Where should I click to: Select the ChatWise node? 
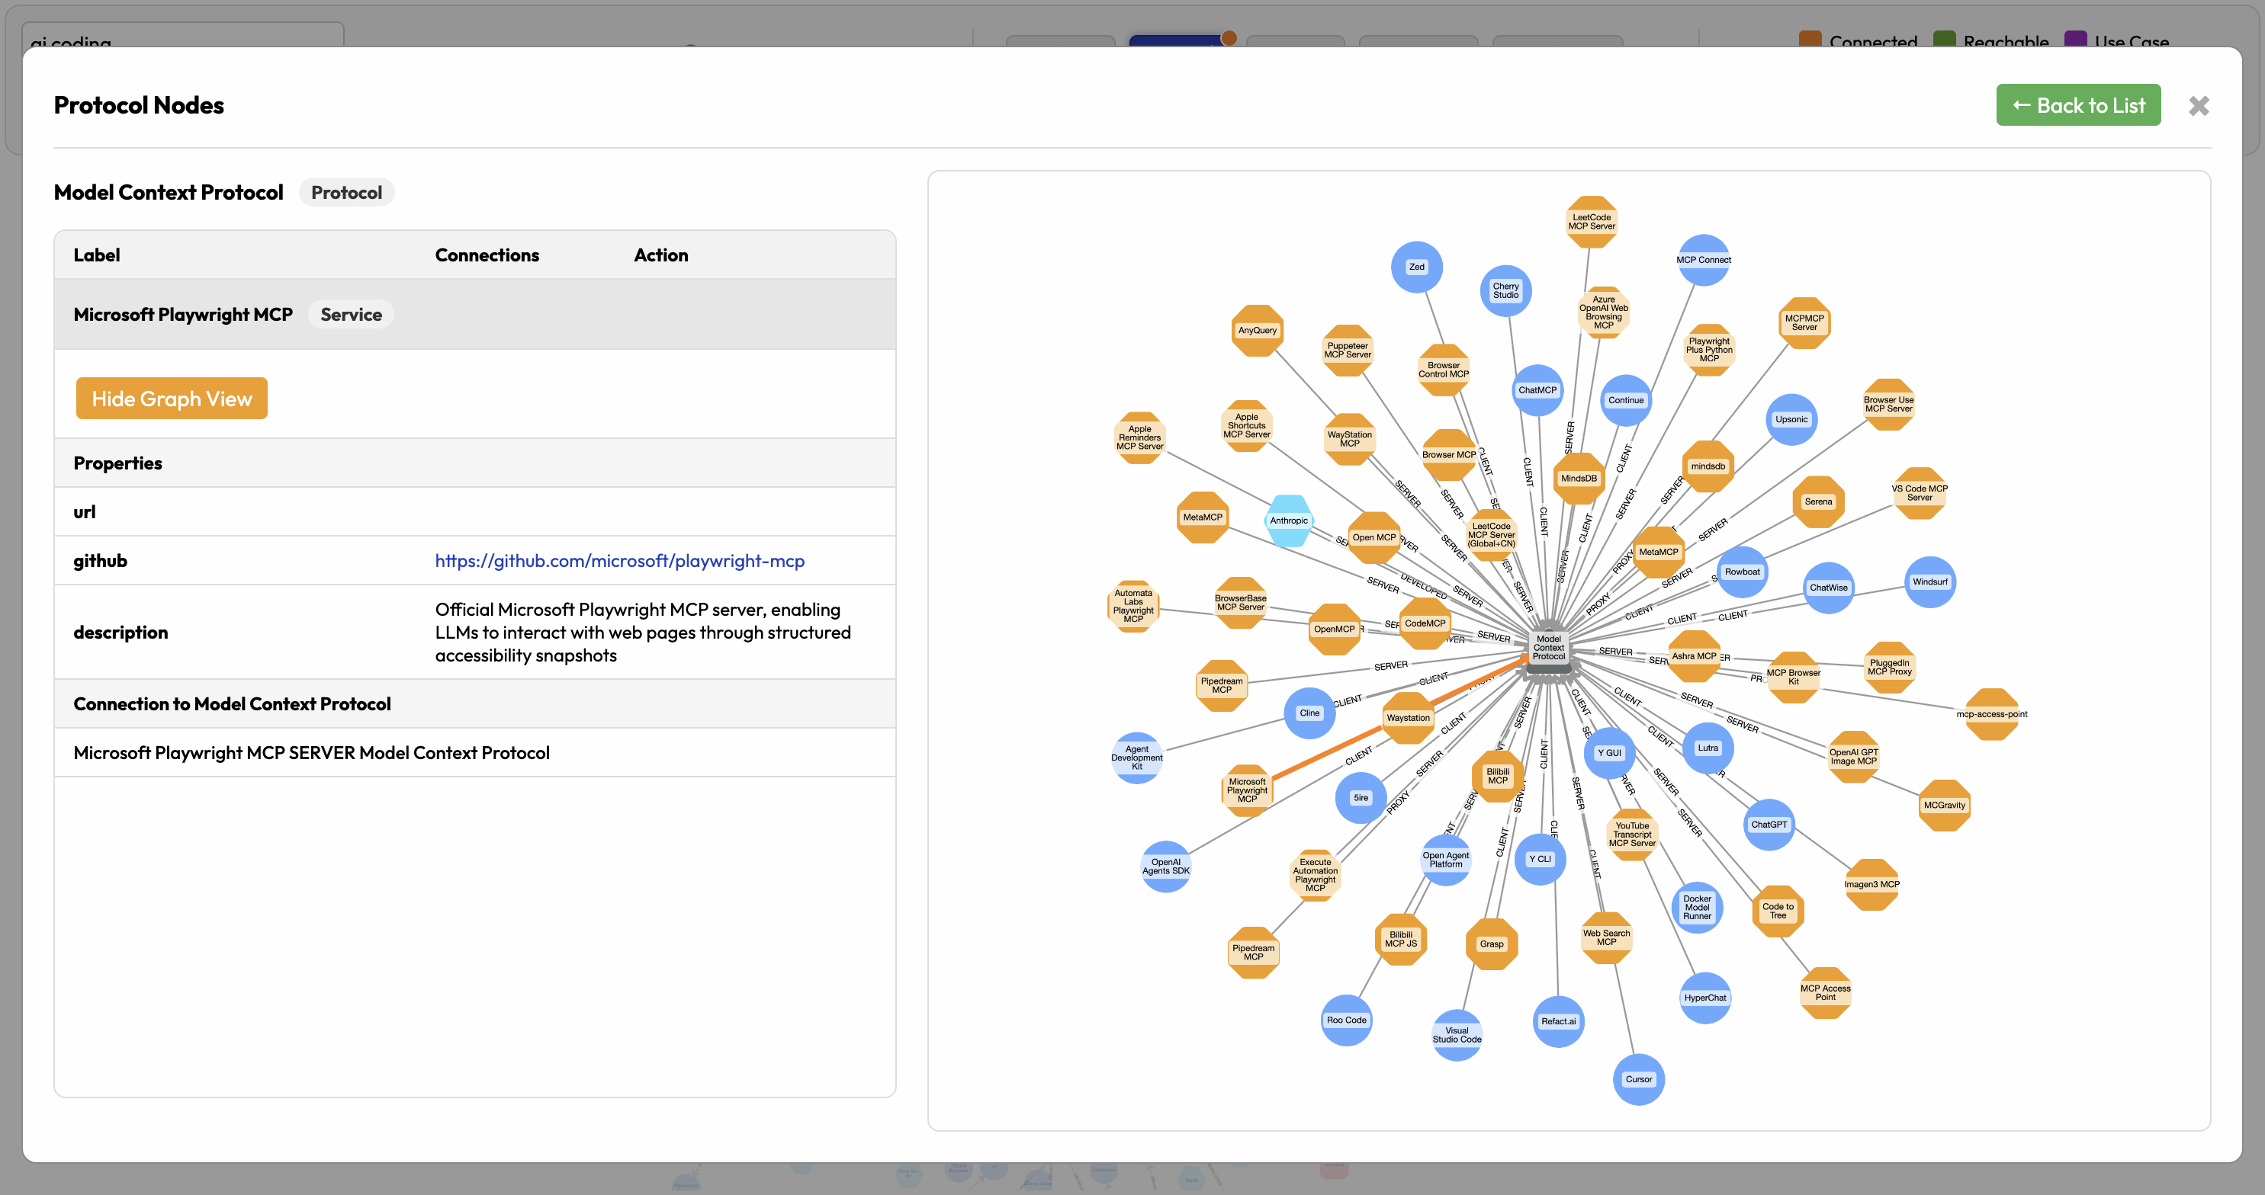1828,588
